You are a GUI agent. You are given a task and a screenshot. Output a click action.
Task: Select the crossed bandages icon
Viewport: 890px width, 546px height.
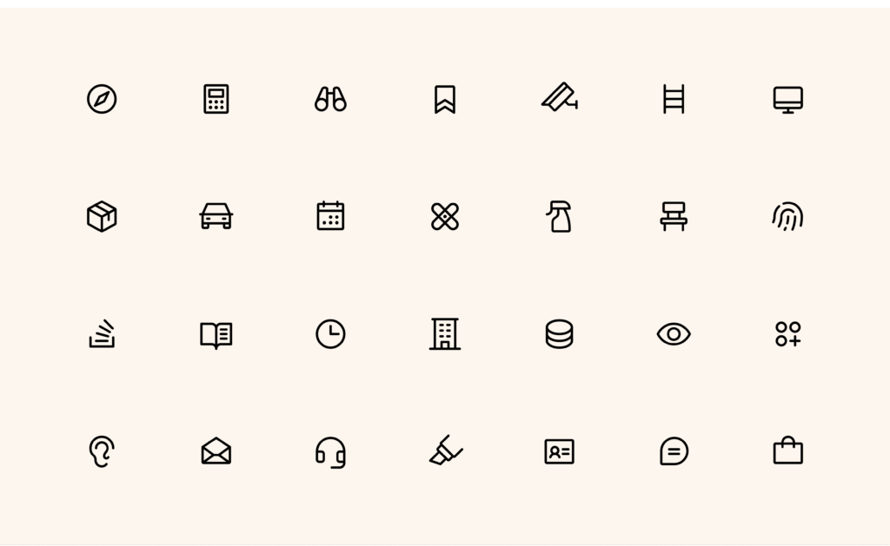coord(445,217)
